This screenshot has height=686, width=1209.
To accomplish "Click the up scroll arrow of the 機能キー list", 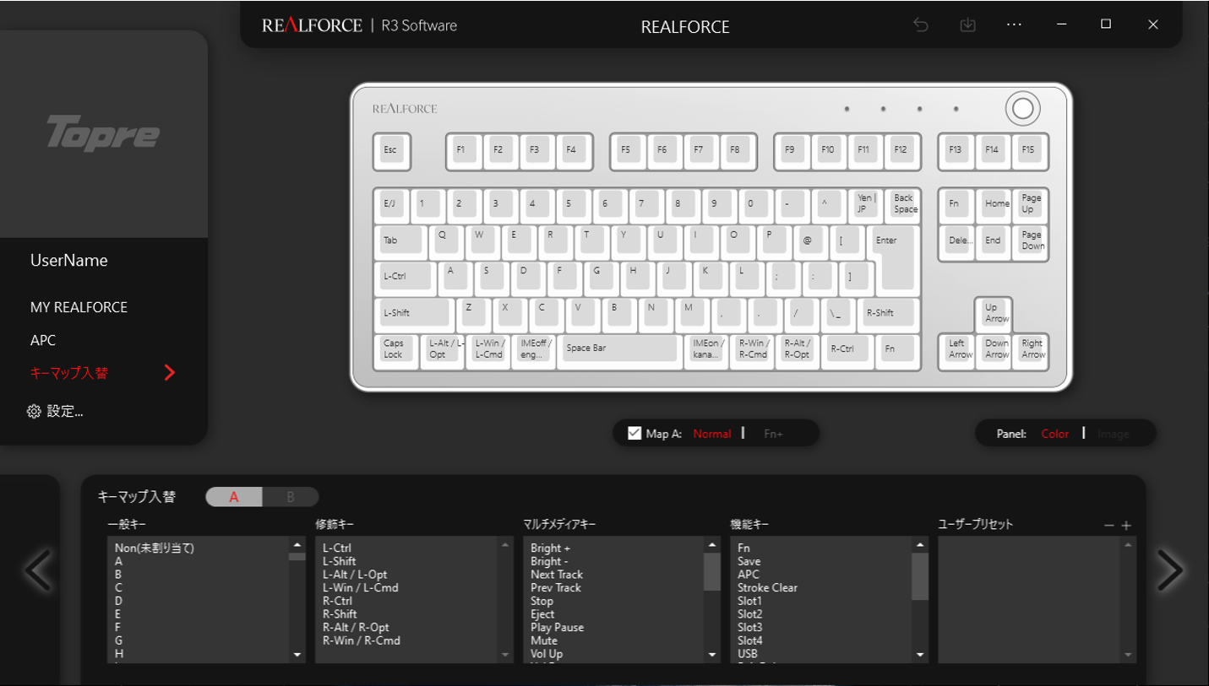I will 921,544.
